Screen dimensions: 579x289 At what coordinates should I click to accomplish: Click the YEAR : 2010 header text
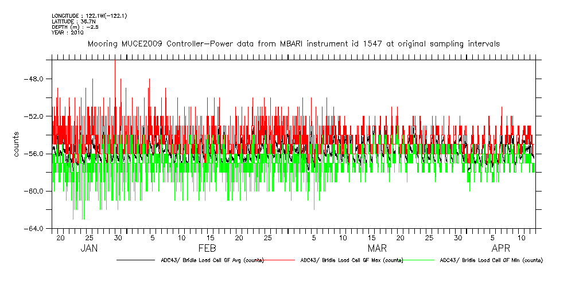(68, 33)
